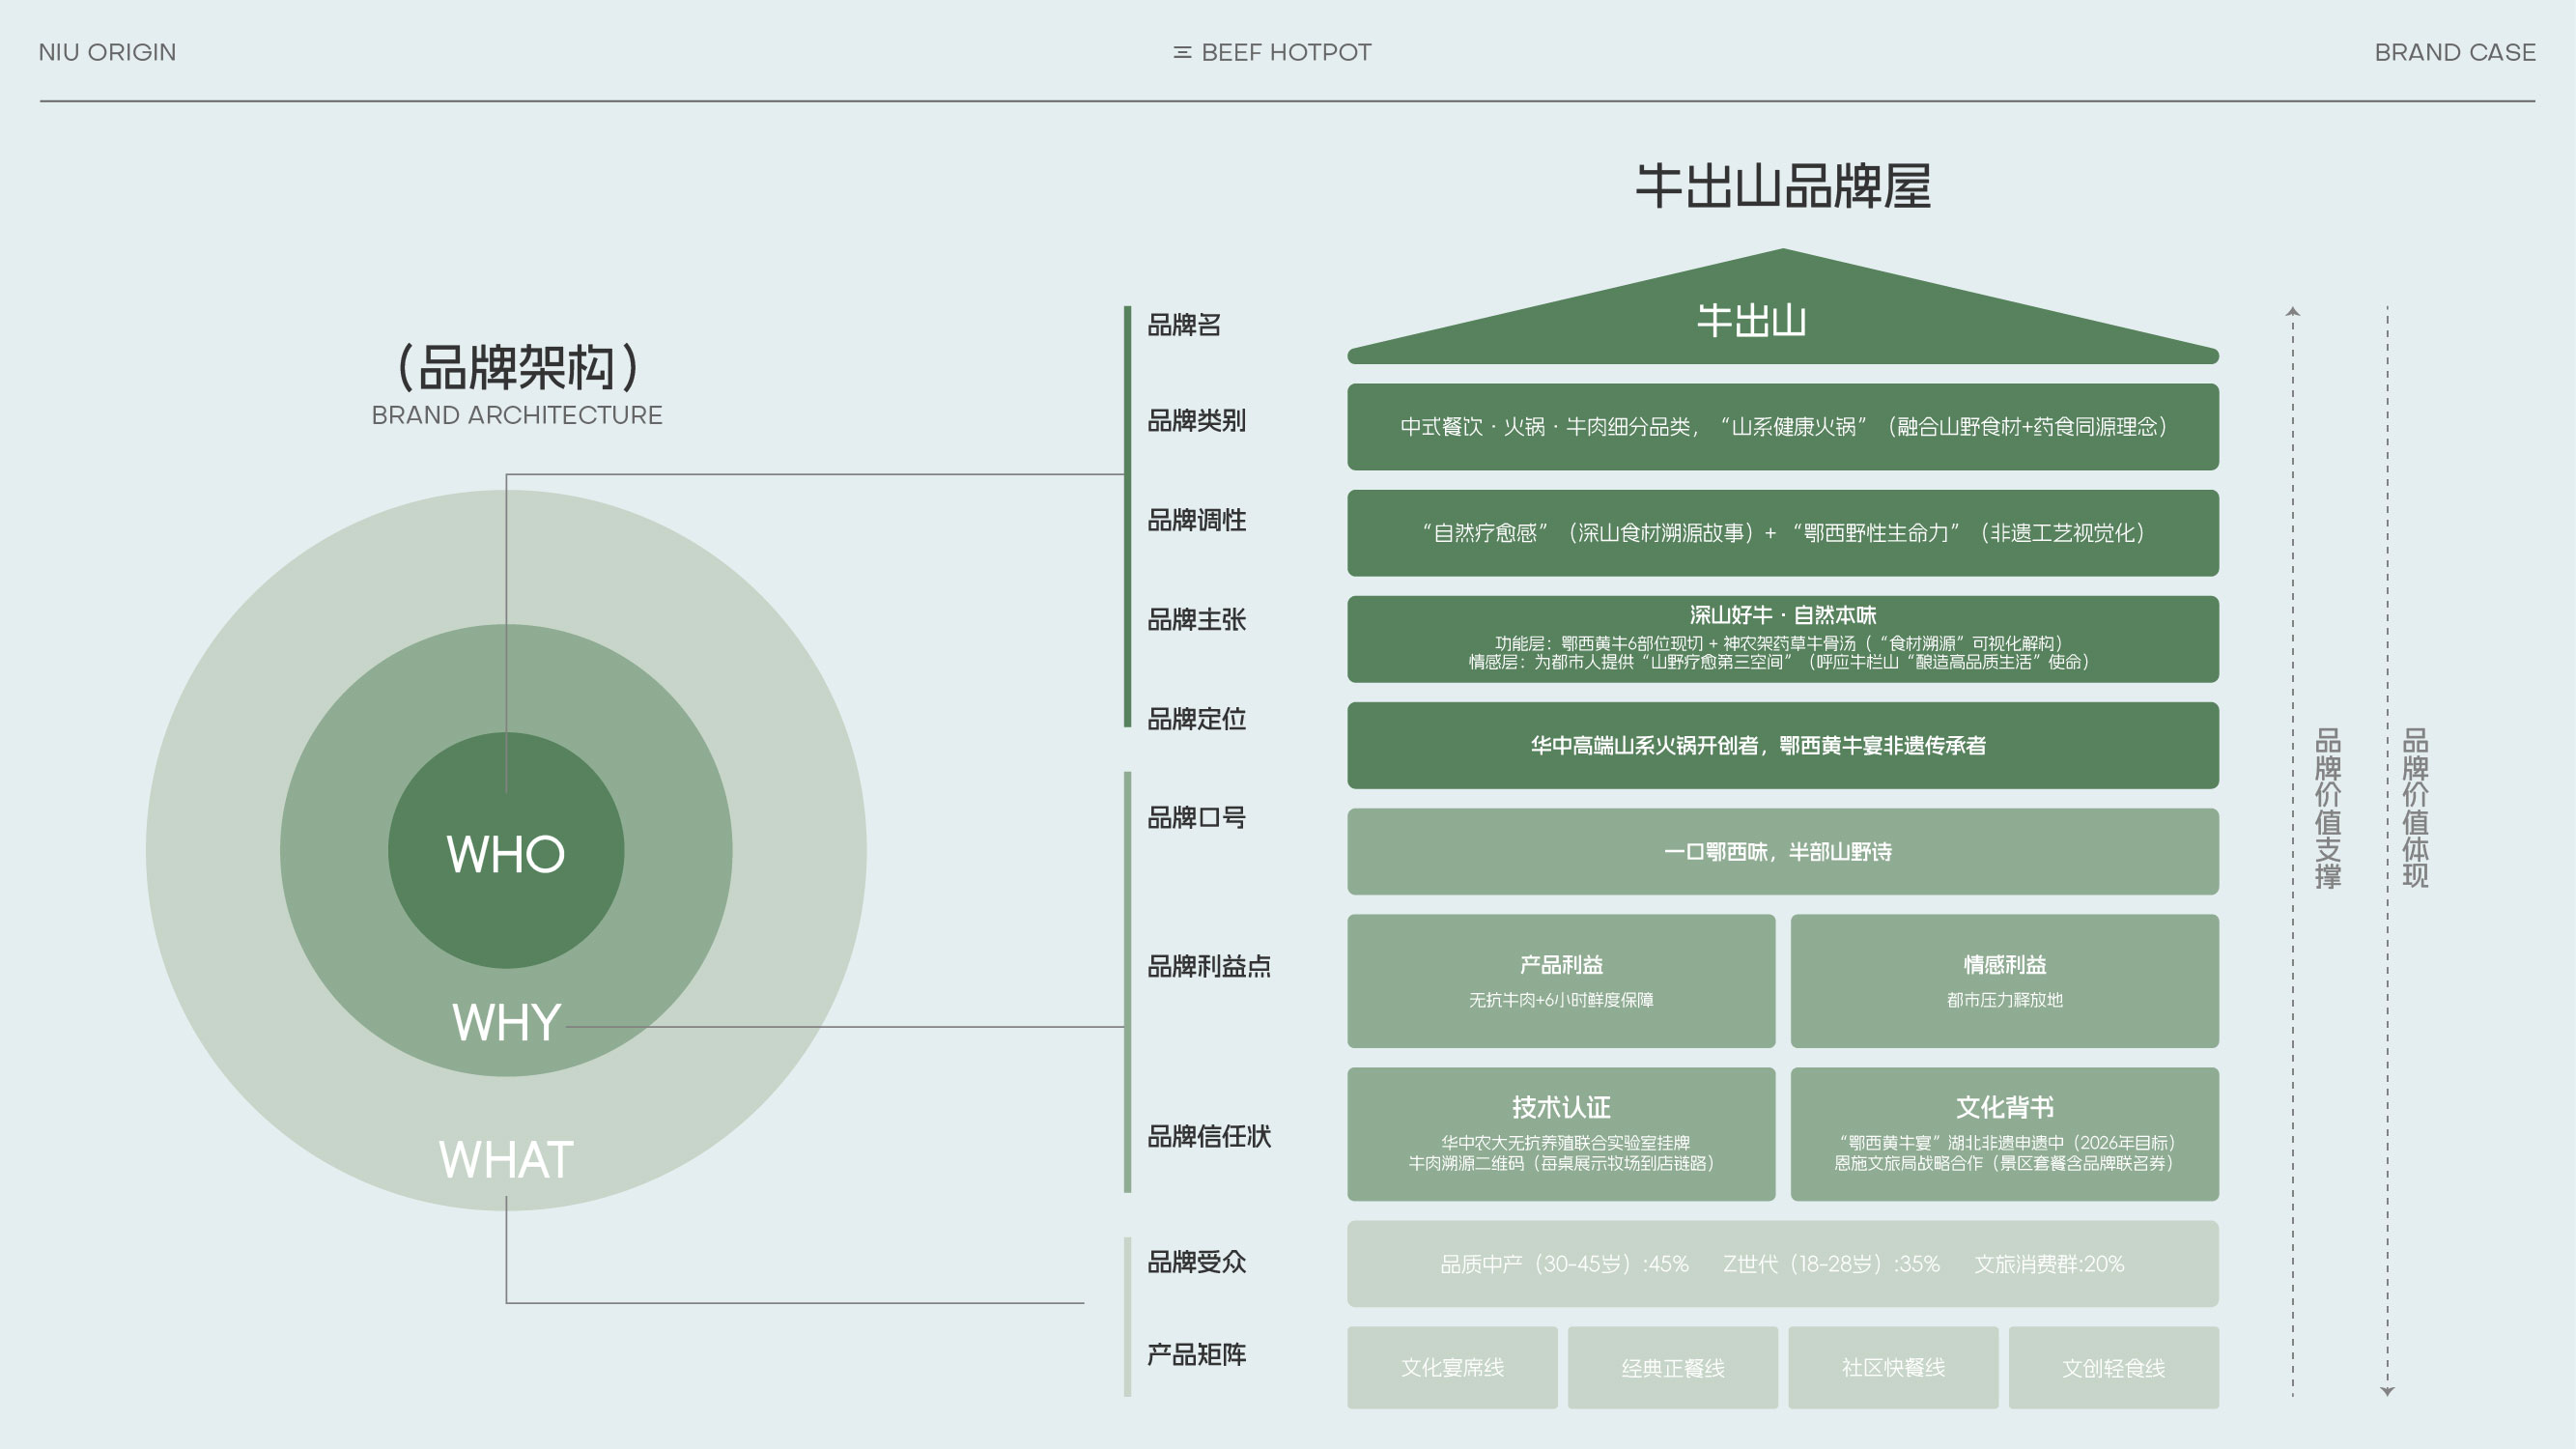Viewport: 2576px width, 1449px height.
Task: Click the downward arrow below 品牌价值体现
Action: [x=2387, y=1391]
